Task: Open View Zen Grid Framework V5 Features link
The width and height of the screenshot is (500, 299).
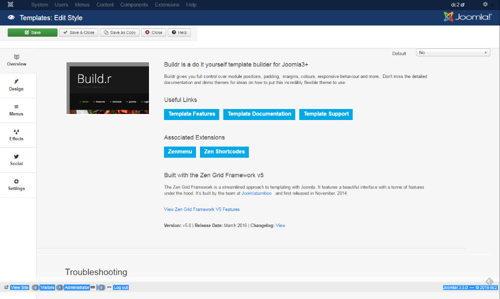Action: (201, 209)
